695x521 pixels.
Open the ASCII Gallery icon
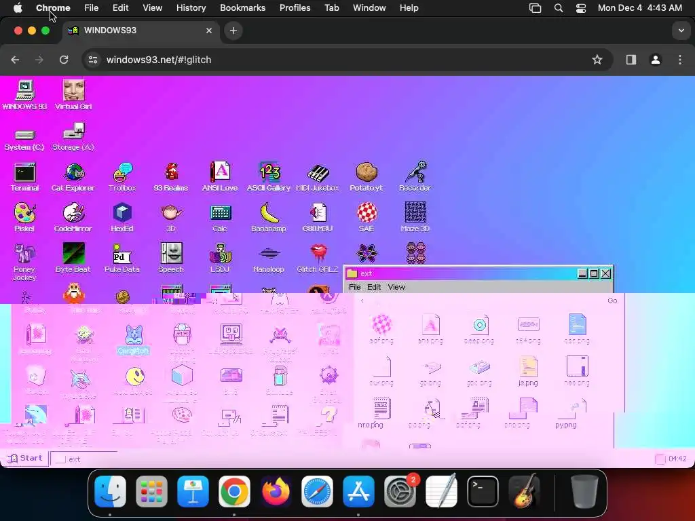(x=269, y=177)
